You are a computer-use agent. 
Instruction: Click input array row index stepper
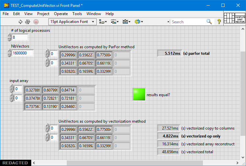[x=12, y=89]
